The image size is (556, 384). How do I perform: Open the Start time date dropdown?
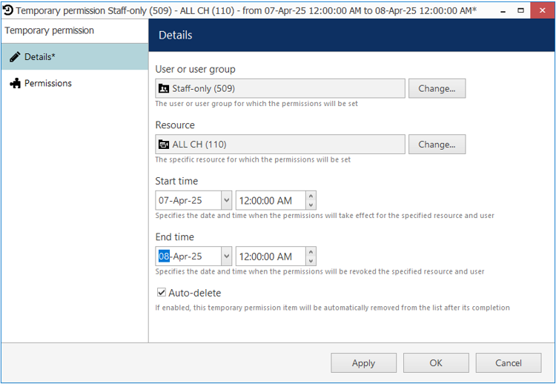pos(227,200)
